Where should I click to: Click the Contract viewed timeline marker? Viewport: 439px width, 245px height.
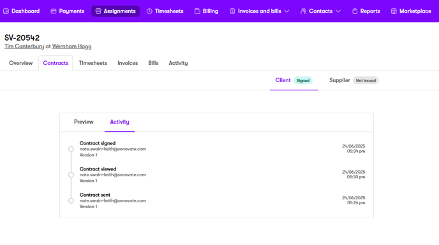click(71, 175)
